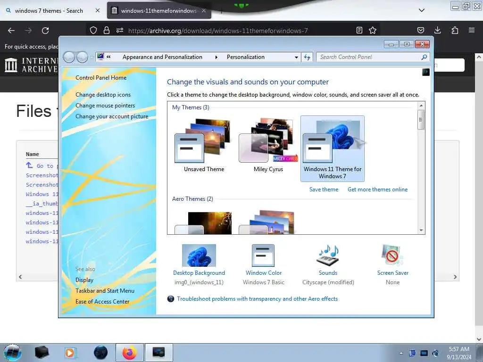The width and height of the screenshot is (483, 362).
Task: Open Change your account picture link
Action: (112, 116)
